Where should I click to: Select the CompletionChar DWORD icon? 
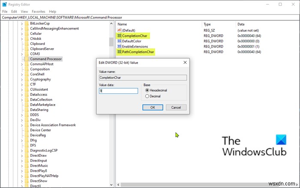pos(120,36)
